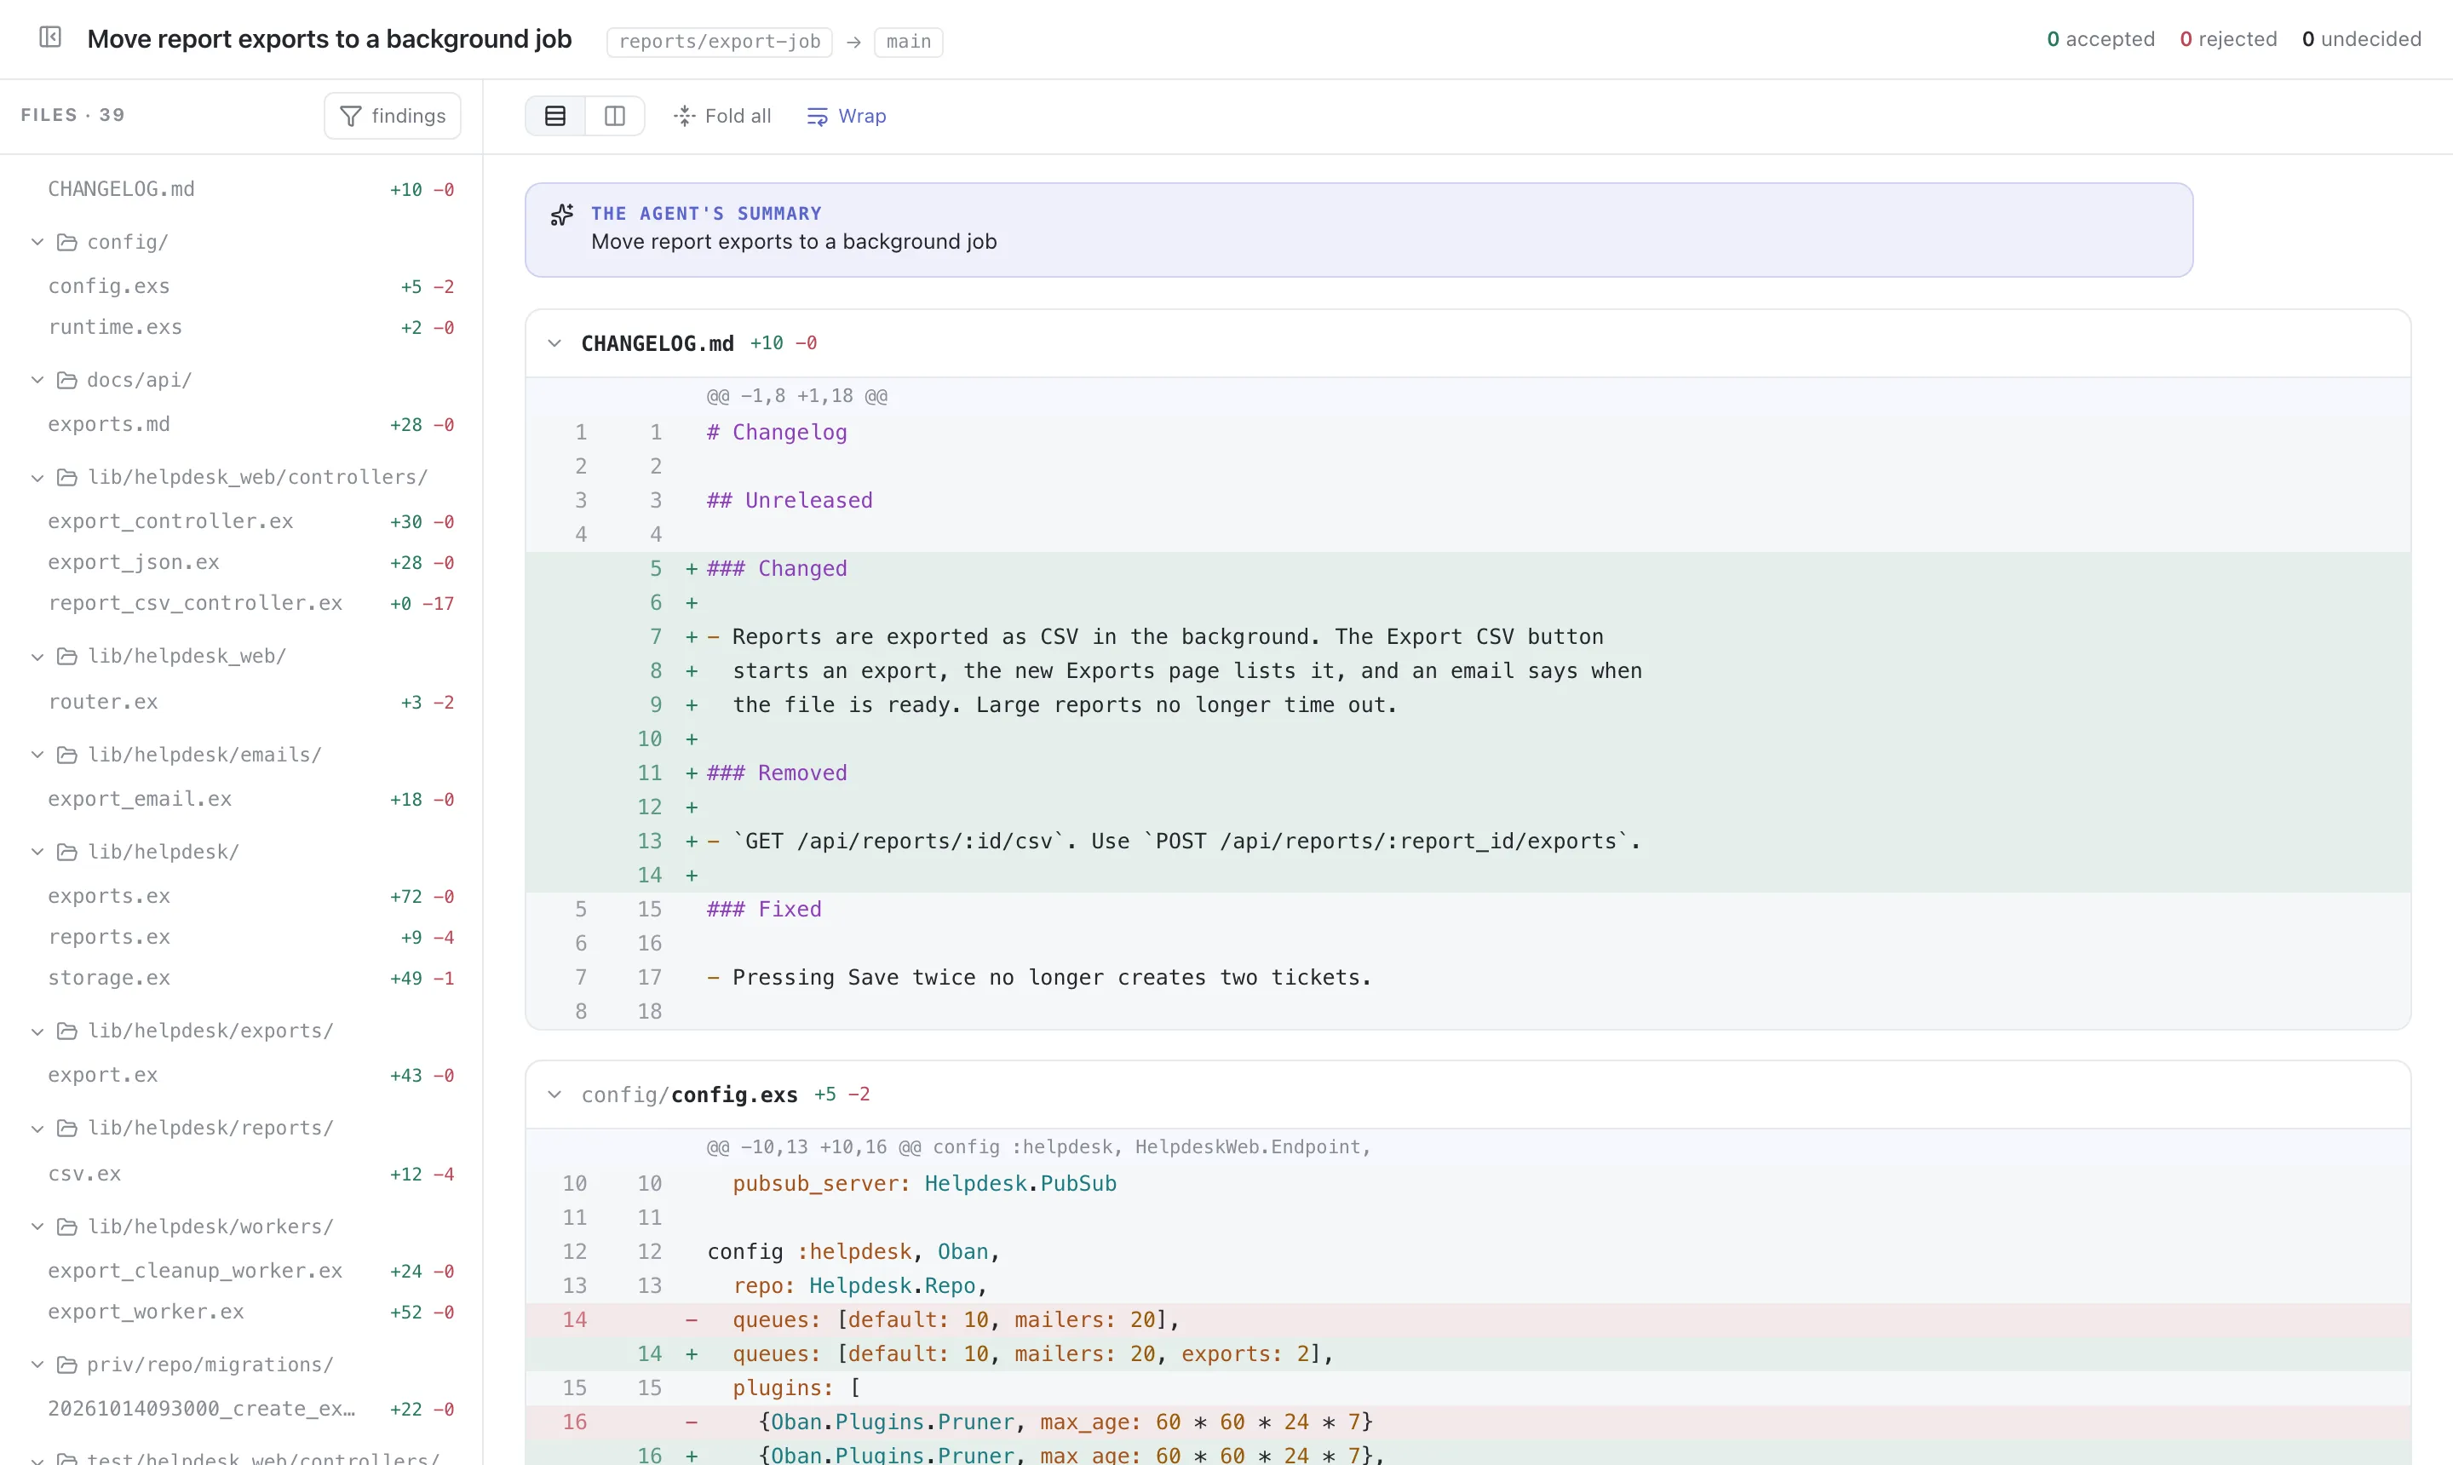Switch to unified diff view
The height and width of the screenshot is (1465, 2453).
click(555, 117)
